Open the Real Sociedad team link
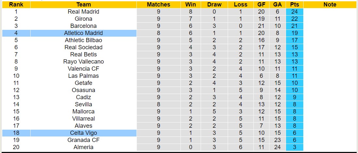The image size is (358, 153). pos(83,47)
